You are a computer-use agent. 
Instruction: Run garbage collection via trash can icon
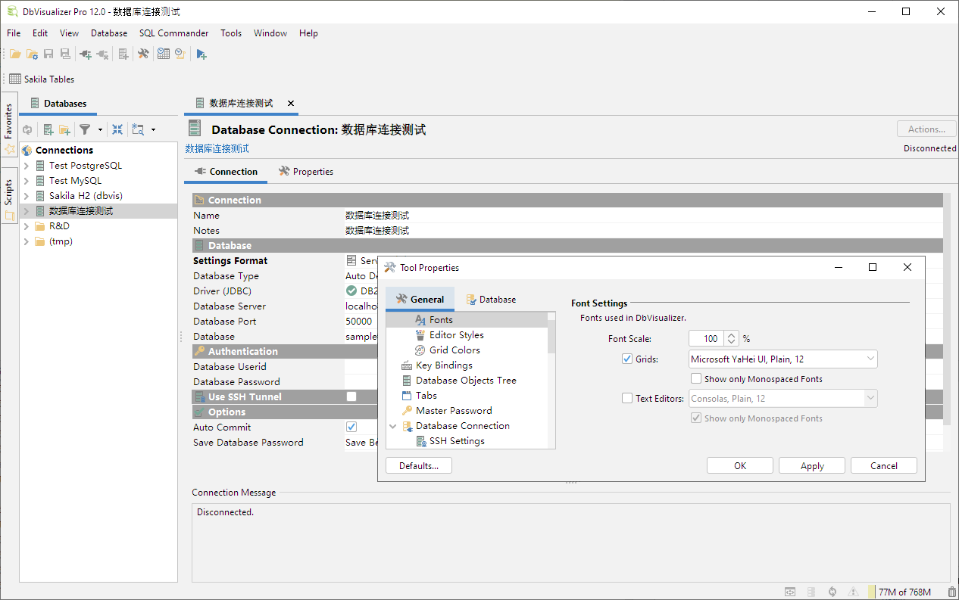coord(951,592)
